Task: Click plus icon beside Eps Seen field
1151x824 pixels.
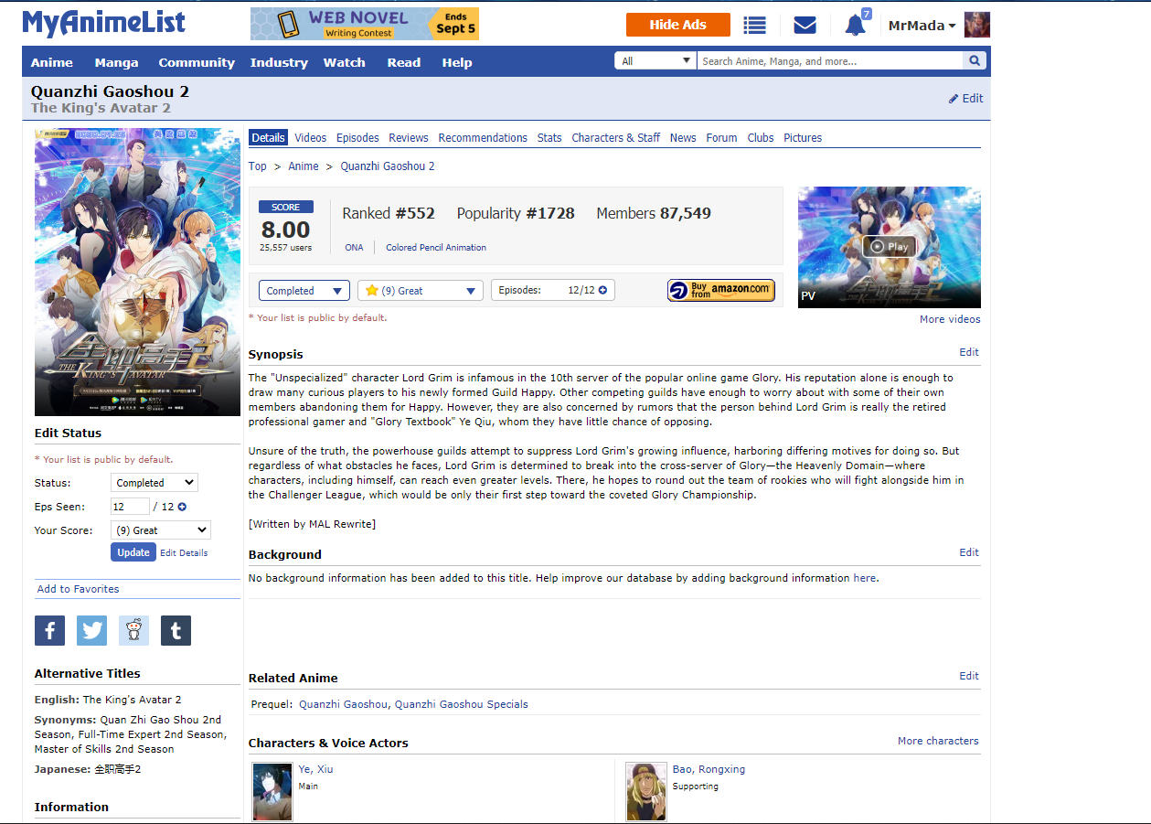Action: 182,507
